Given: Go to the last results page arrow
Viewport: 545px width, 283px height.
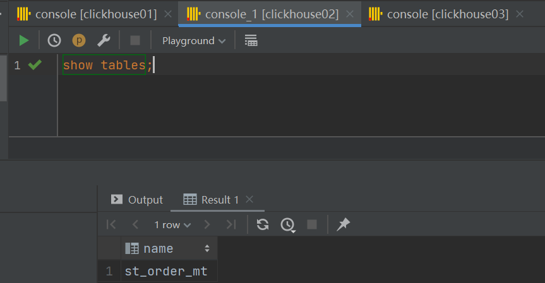Looking at the screenshot, I should (x=231, y=224).
